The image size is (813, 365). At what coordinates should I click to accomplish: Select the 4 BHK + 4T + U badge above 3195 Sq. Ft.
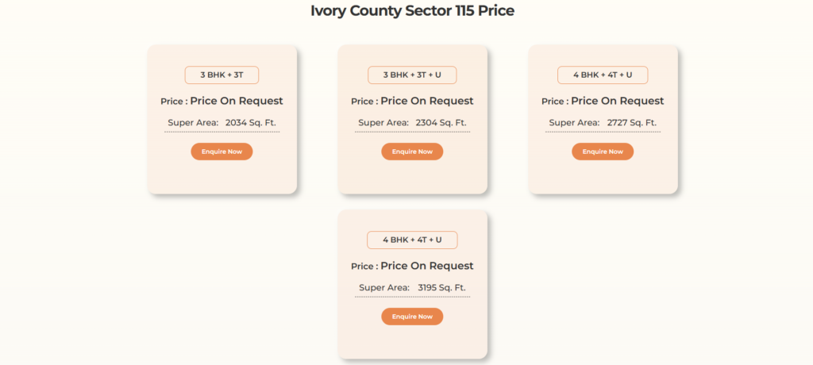click(412, 240)
